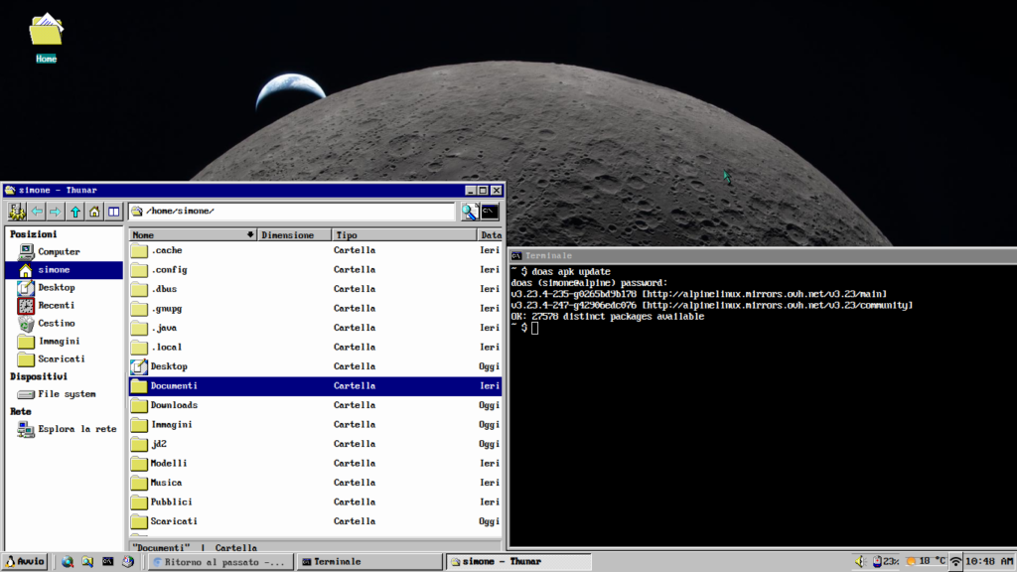Open terminal here from Thunar toolbar

(490, 212)
